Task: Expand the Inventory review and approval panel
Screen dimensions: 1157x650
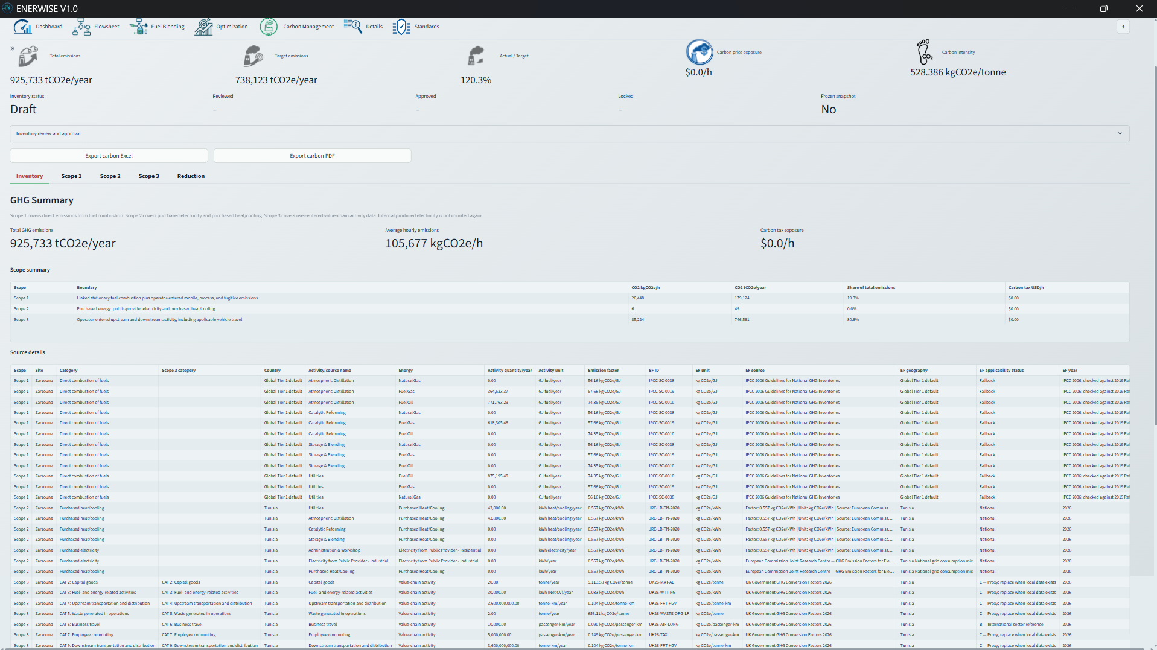Action: tap(570, 133)
